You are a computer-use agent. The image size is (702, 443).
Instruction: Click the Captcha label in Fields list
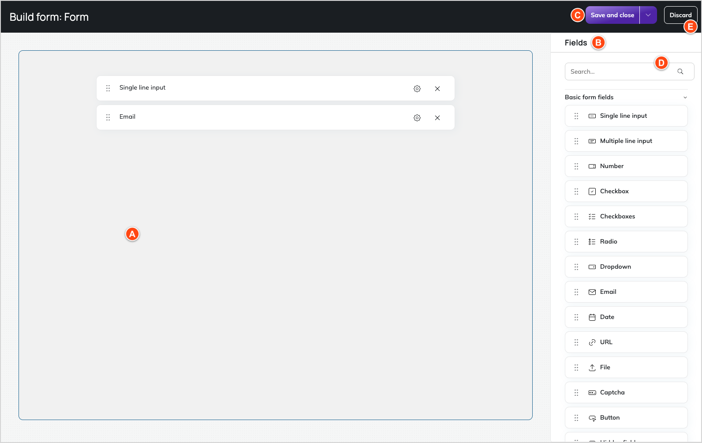pos(612,392)
